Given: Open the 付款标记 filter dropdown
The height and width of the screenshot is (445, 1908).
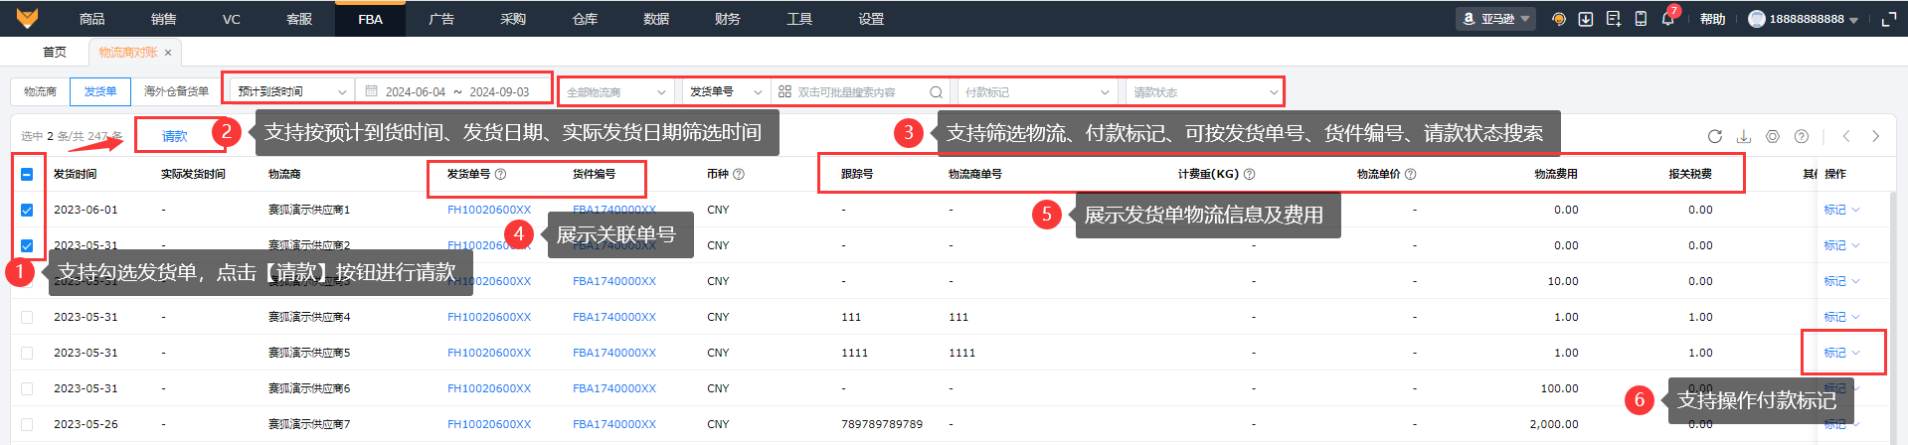Looking at the screenshot, I should 1038,92.
